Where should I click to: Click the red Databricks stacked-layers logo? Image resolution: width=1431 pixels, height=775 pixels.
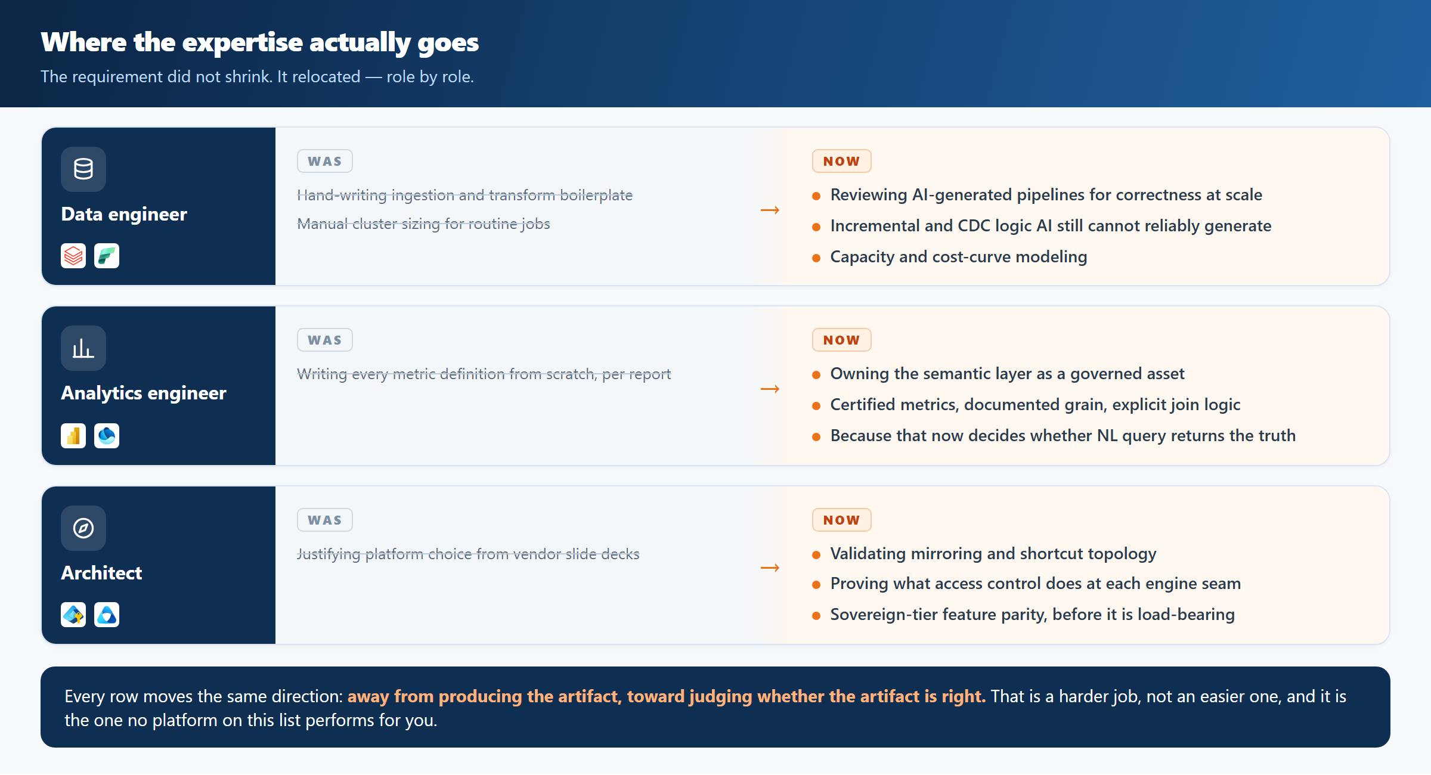pos(73,256)
